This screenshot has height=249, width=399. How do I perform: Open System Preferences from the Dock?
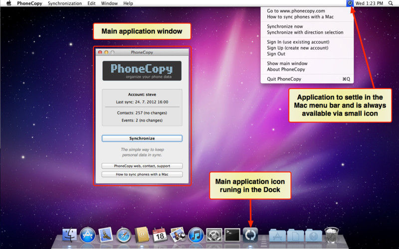(x=214, y=235)
